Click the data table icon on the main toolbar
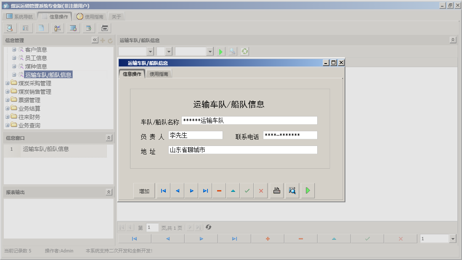The image size is (462, 260). [25, 28]
